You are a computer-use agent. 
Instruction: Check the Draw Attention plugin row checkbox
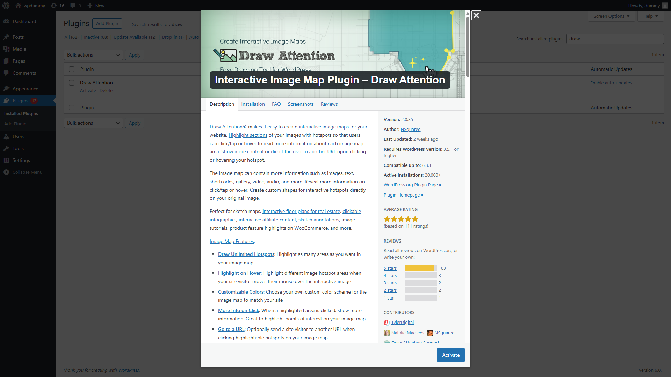pyautogui.click(x=72, y=83)
